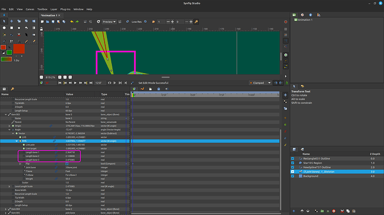Switch to the Curves timeline icon
The image size is (384, 215).
click(x=142, y=89)
